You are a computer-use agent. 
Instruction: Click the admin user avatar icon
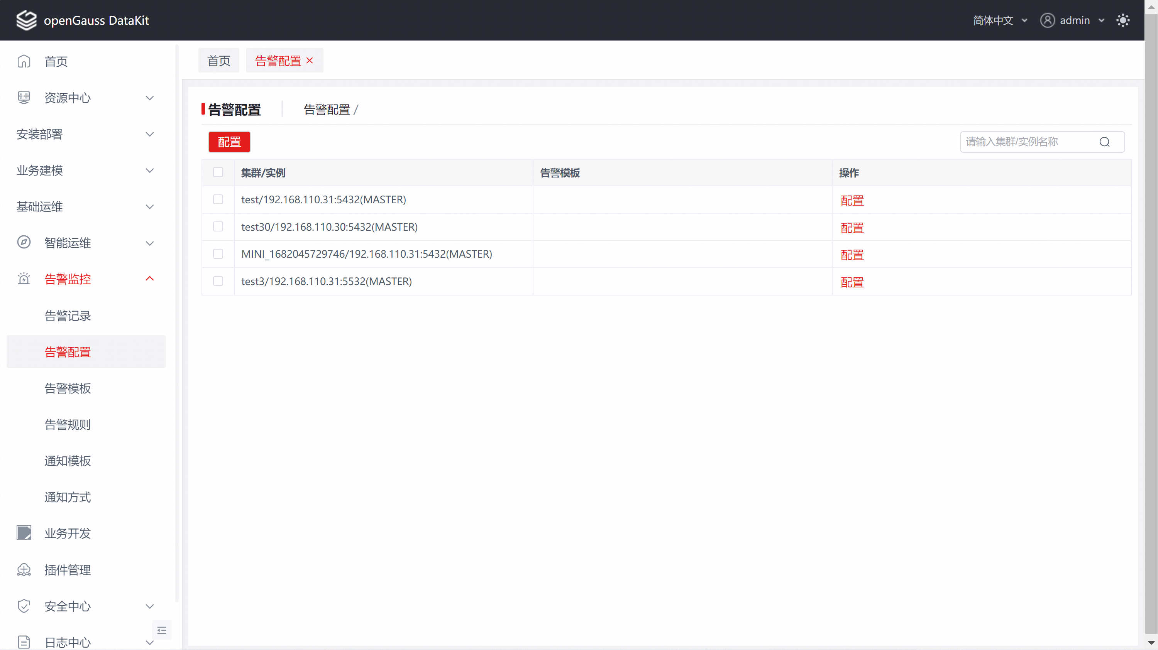1048,20
